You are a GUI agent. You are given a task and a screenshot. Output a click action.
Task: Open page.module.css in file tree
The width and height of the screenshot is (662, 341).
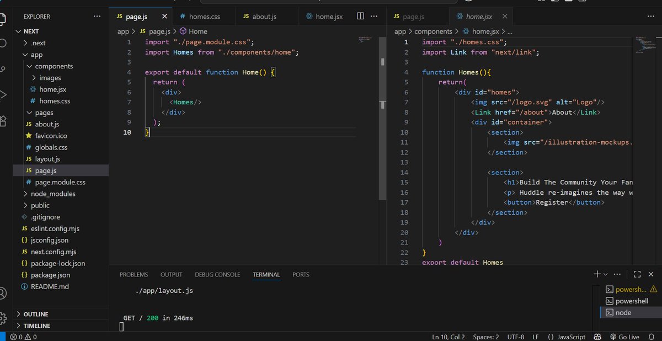pos(60,182)
